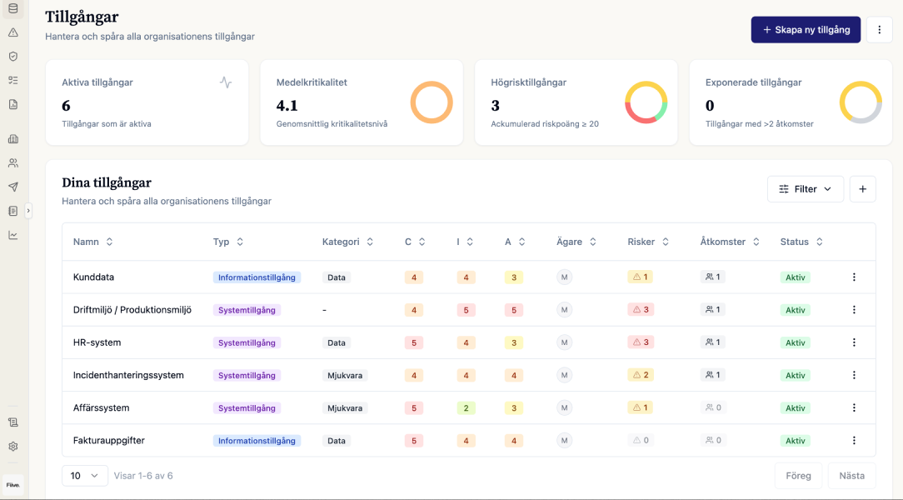Open the paper plane sidebar icon
Image resolution: width=903 pixels, height=500 pixels.
[x=13, y=187]
